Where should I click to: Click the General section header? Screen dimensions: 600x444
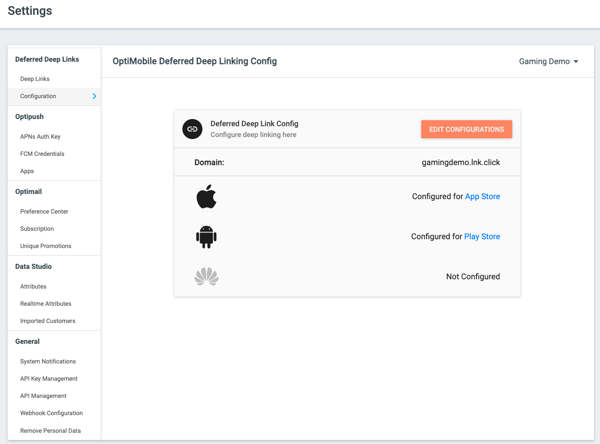click(27, 341)
